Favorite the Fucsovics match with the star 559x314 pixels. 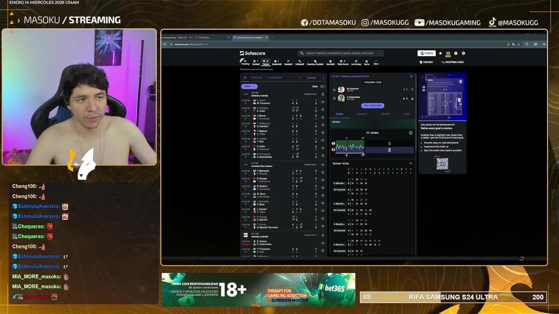coord(322,102)
